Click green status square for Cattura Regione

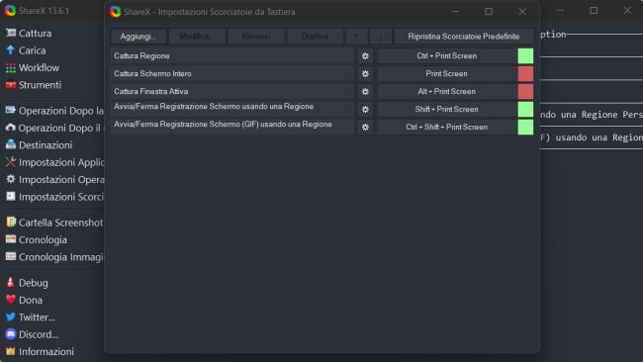pyautogui.click(x=525, y=56)
